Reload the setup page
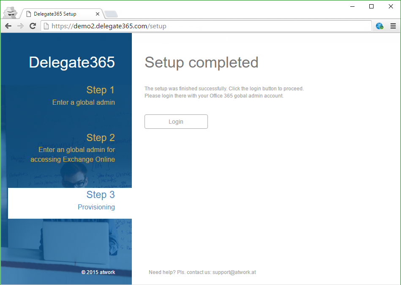Viewport: 401px width, 285px height. point(33,26)
